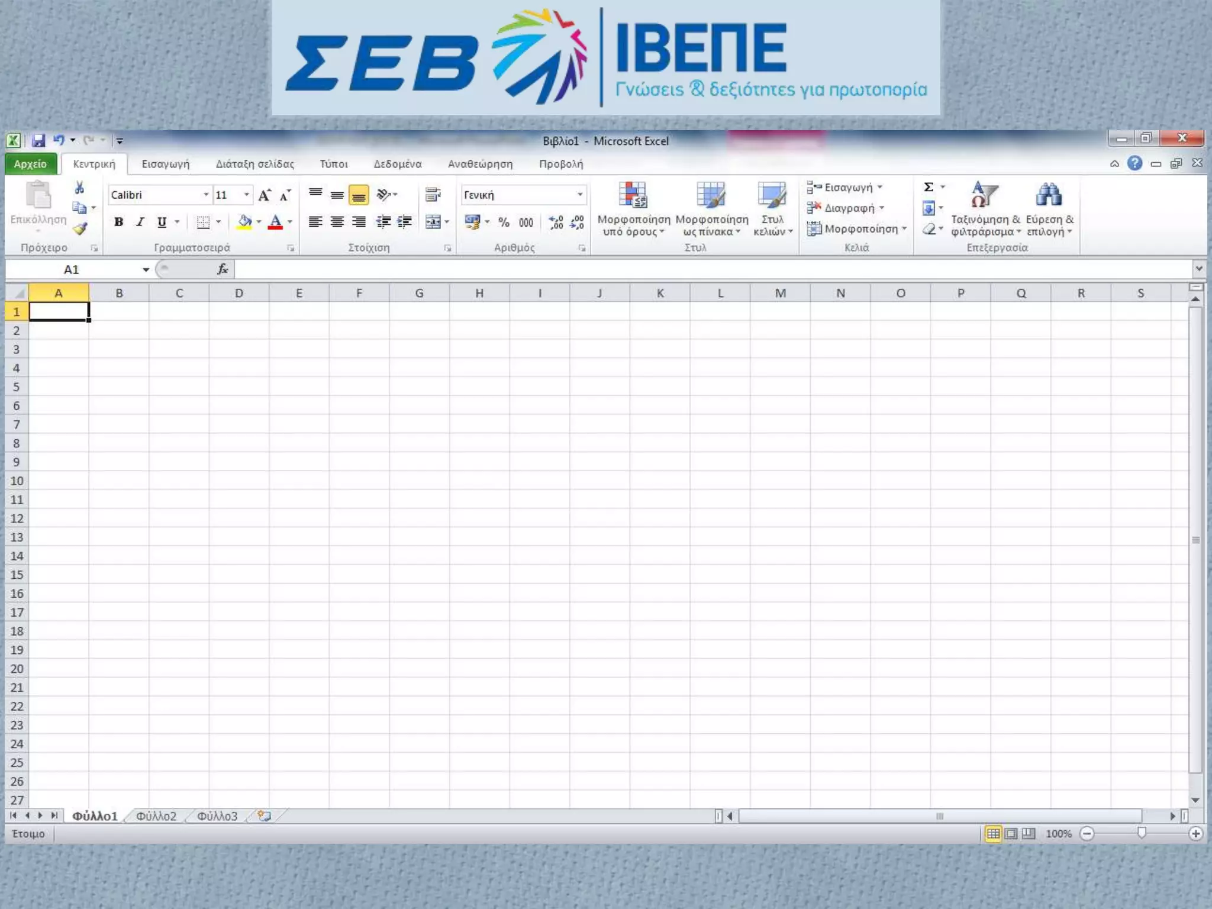Open the Find & Select binoculars tool

pos(1049,208)
